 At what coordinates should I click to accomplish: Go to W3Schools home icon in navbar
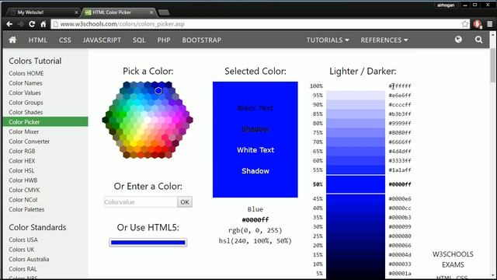click(x=12, y=40)
